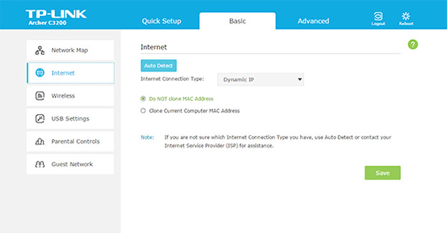Click the Internet Connection Type label
This screenshot has width=447, height=233.
(x=172, y=79)
